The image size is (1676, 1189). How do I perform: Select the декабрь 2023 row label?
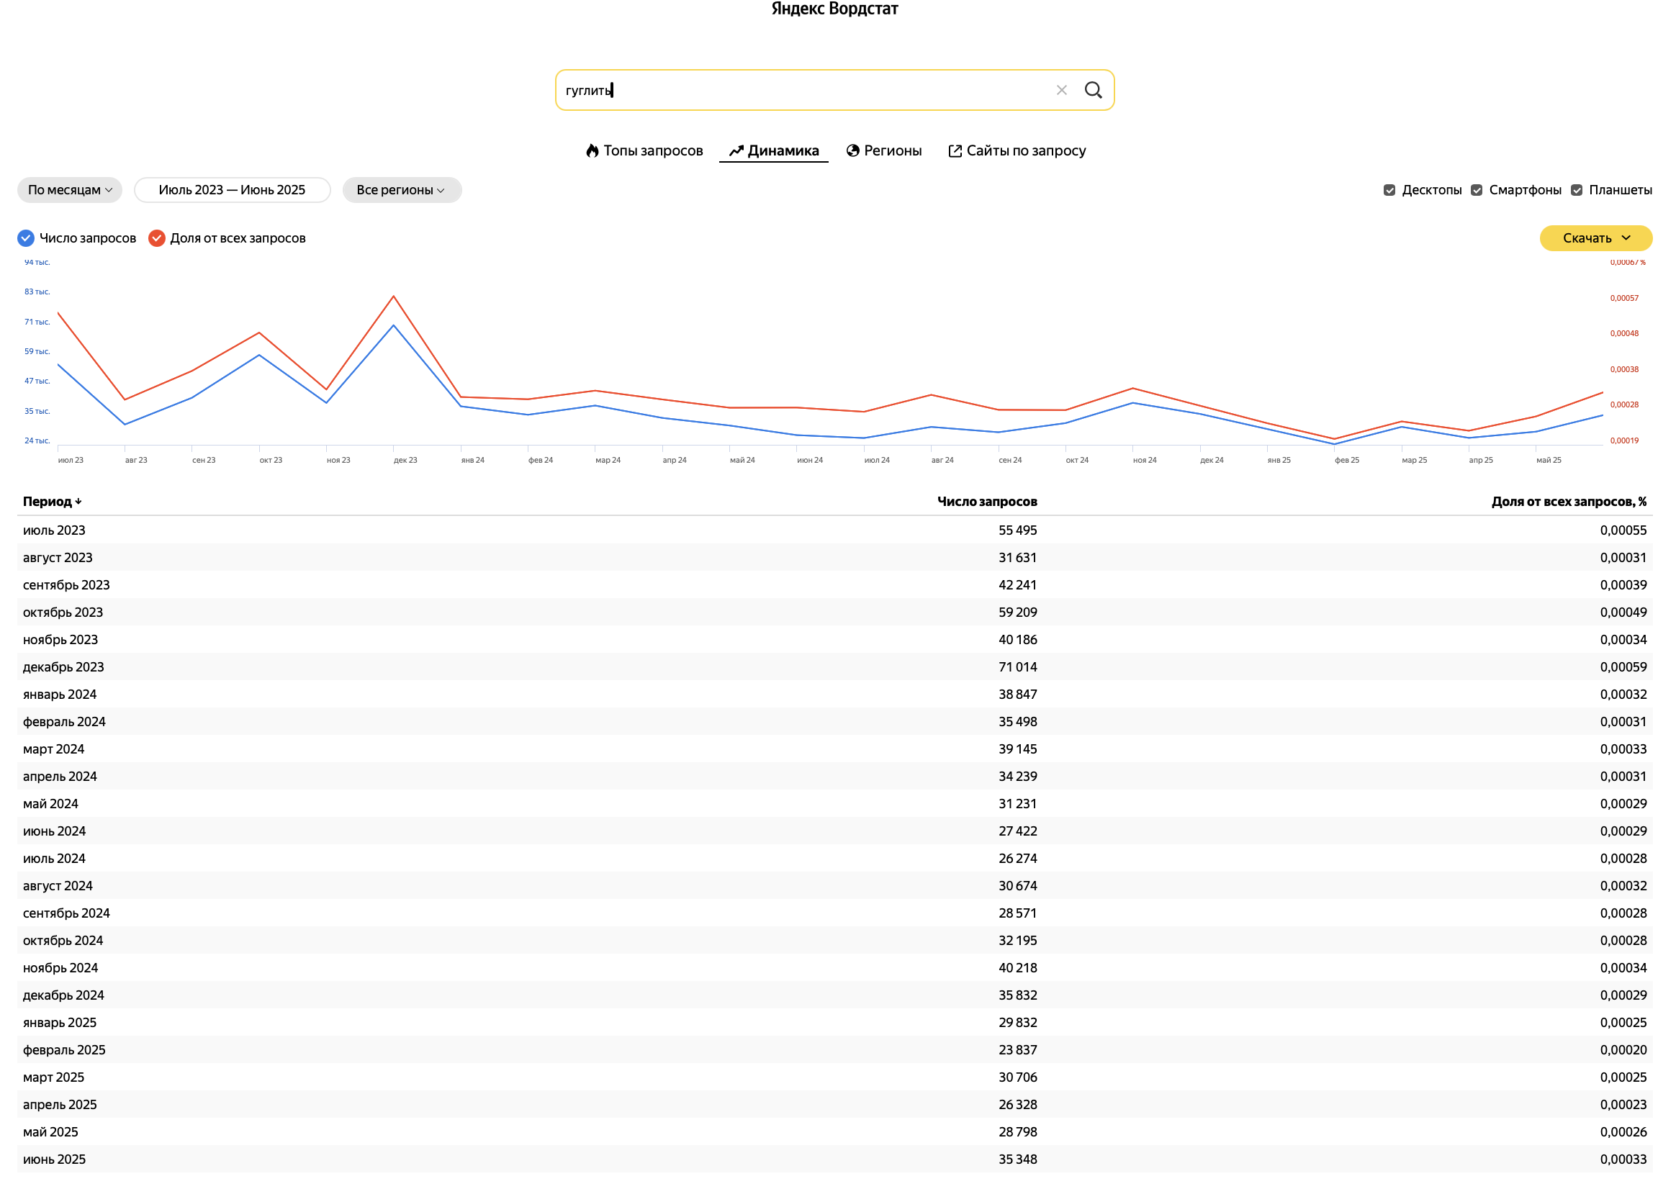[63, 669]
